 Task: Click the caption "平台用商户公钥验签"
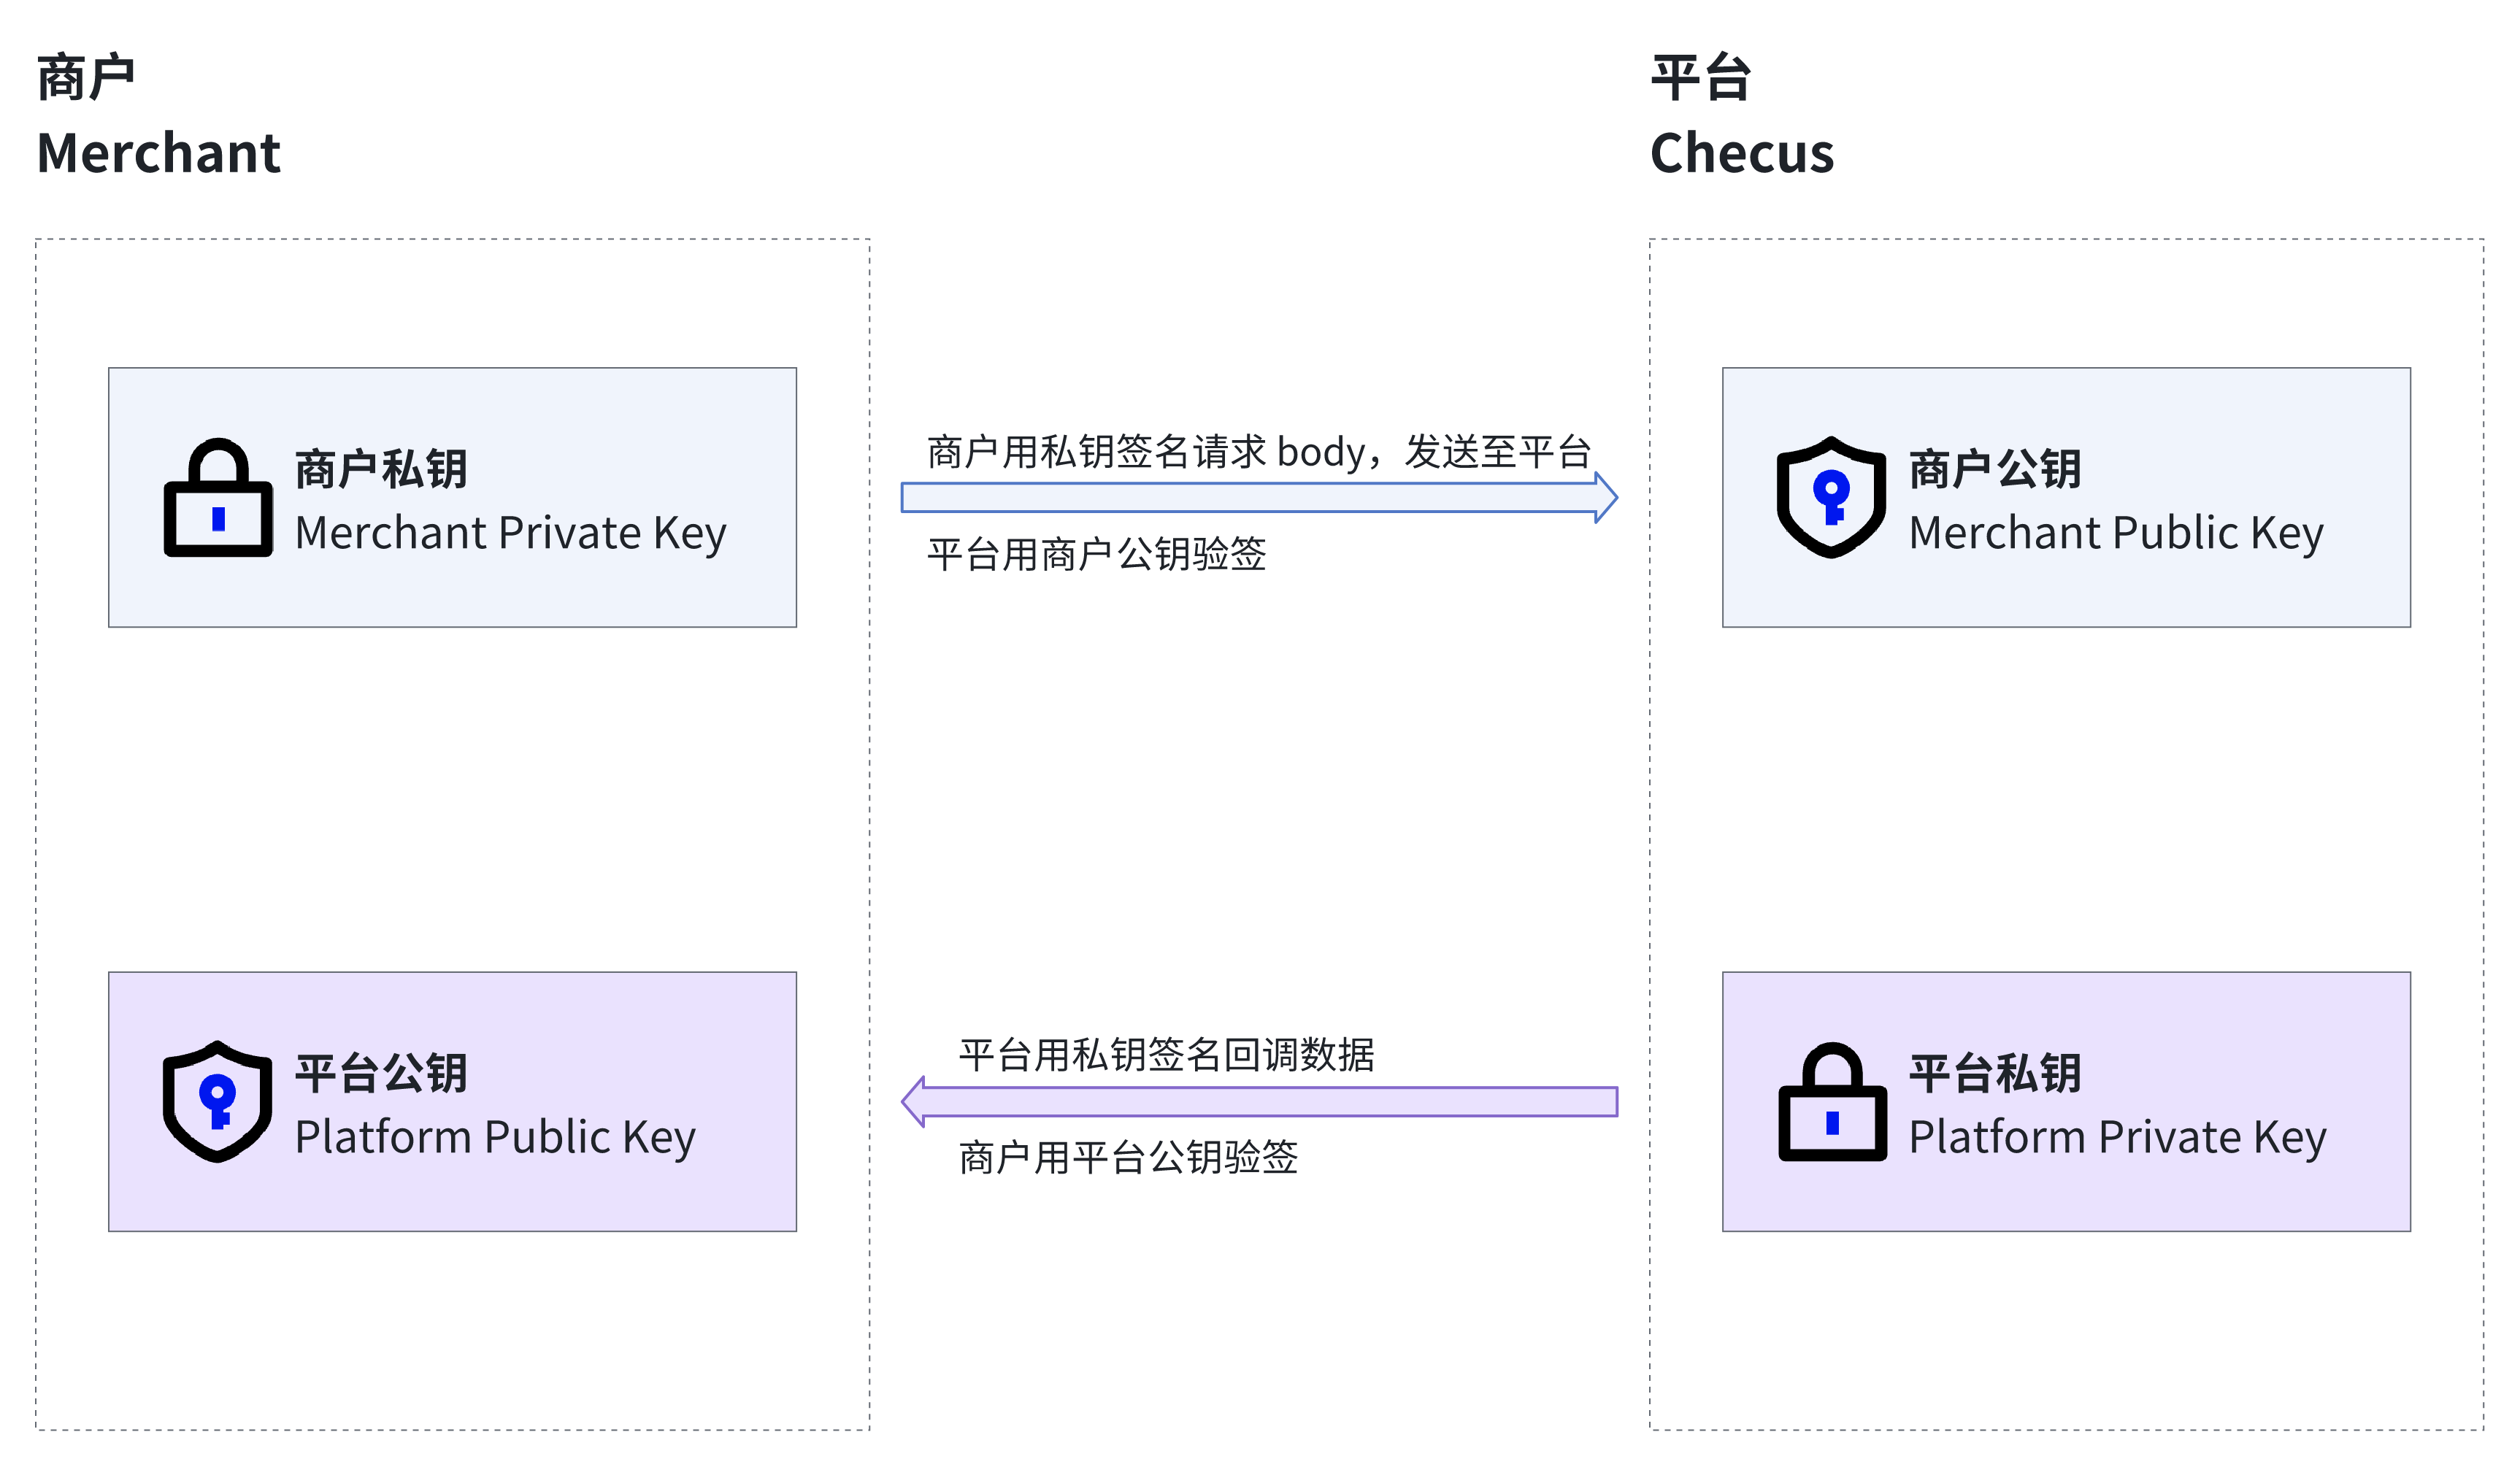[1096, 553]
